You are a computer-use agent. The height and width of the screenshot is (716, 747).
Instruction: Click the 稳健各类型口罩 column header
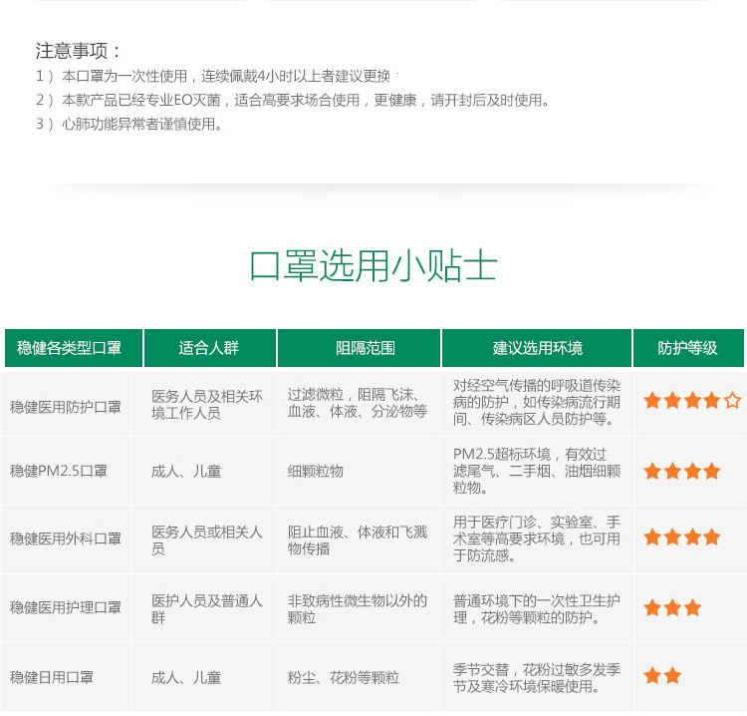(74, 348)
